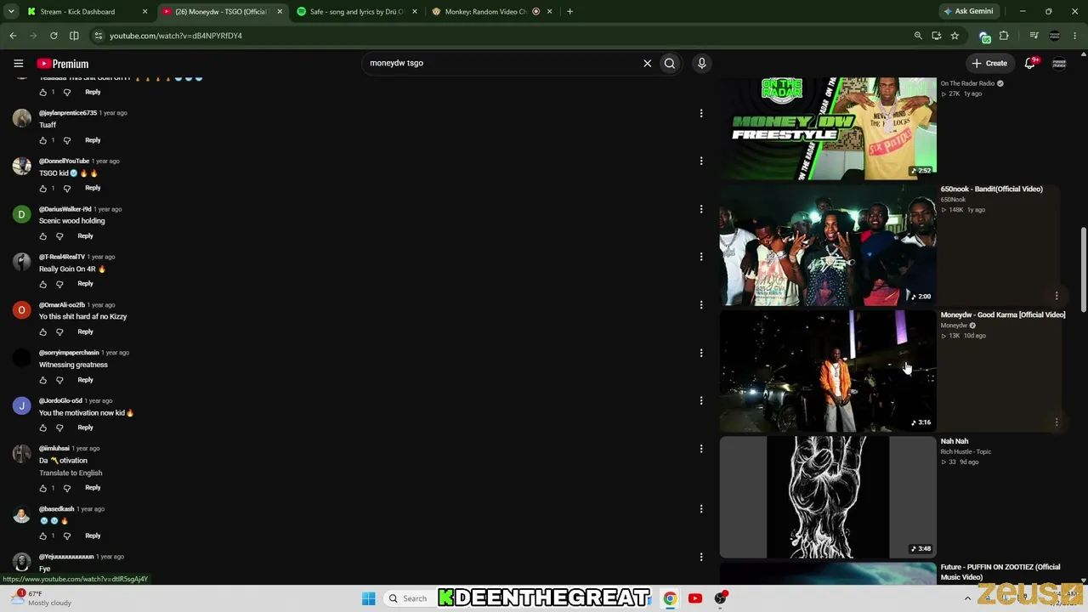Switch to the Safe song and lyrics tab

click(x=357, y=12)
